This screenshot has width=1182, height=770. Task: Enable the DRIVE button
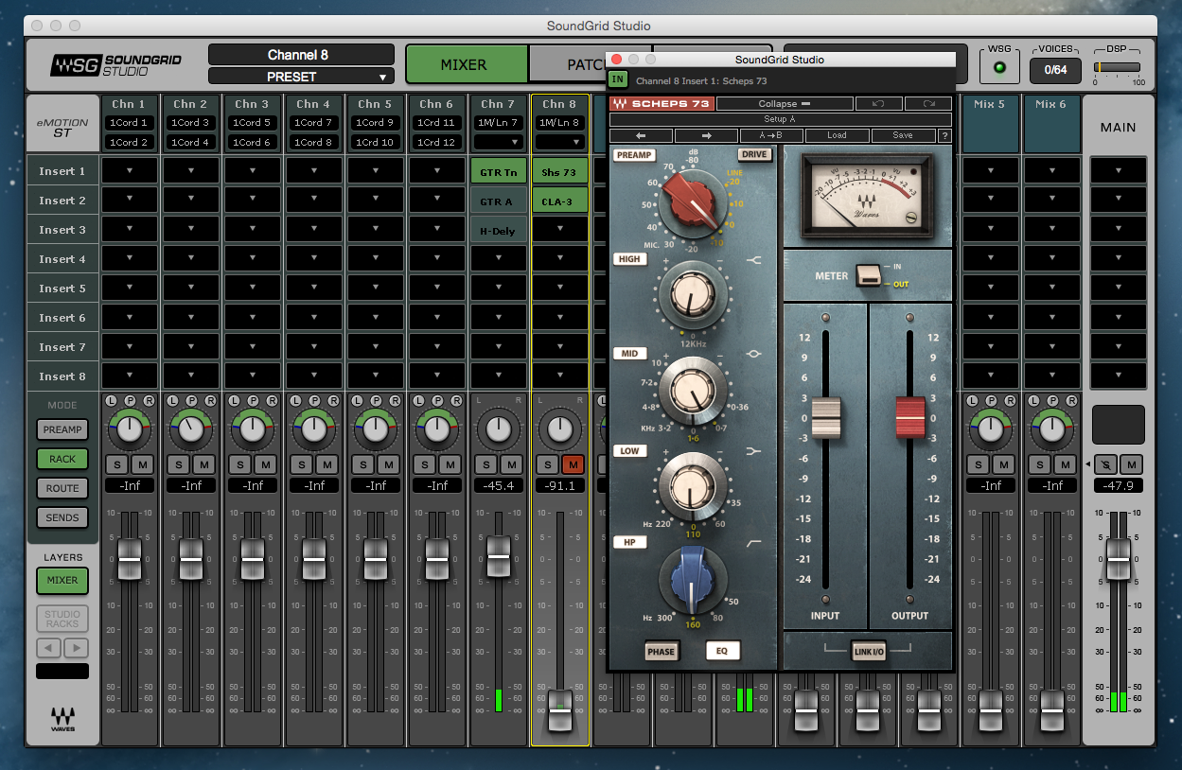click(753, 154)
